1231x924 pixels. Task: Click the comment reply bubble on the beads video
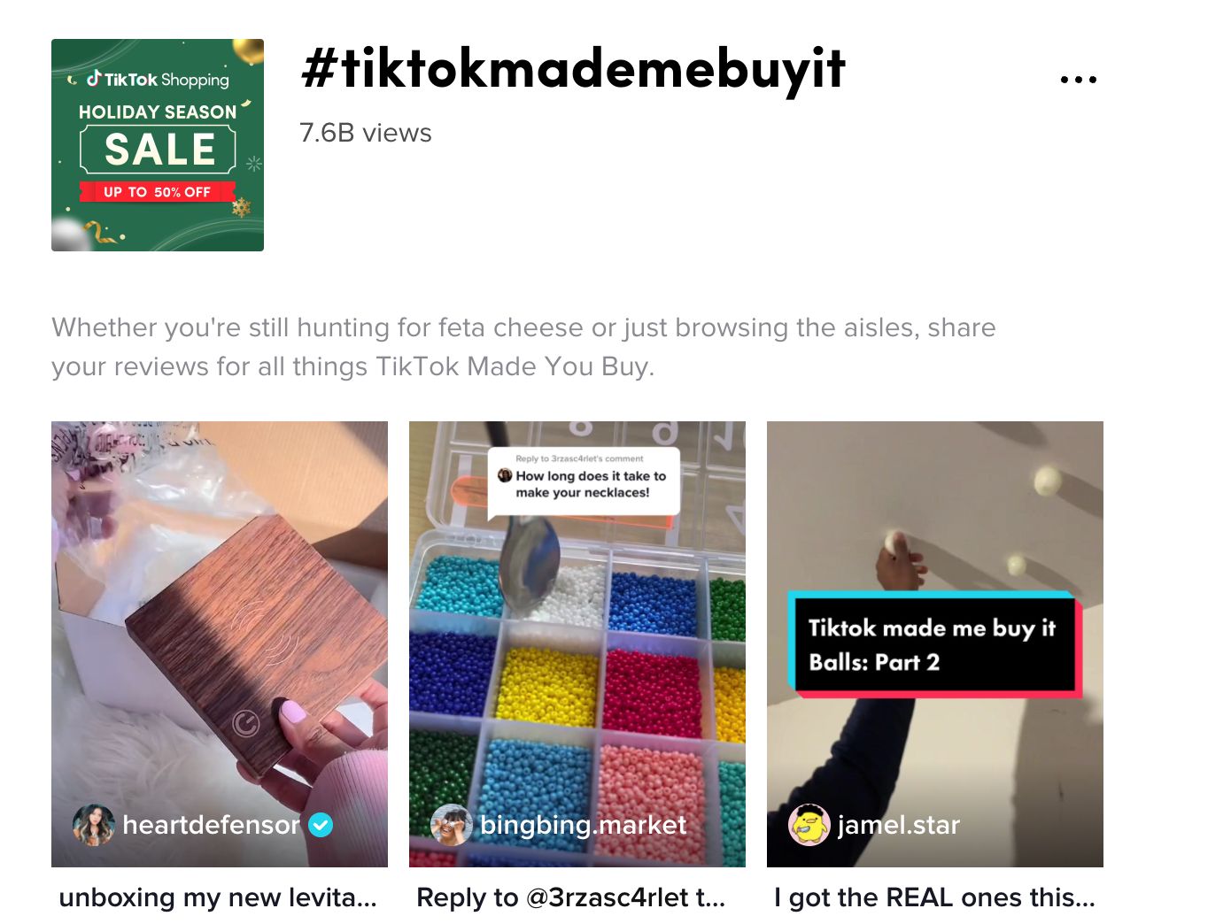(584, 481)
